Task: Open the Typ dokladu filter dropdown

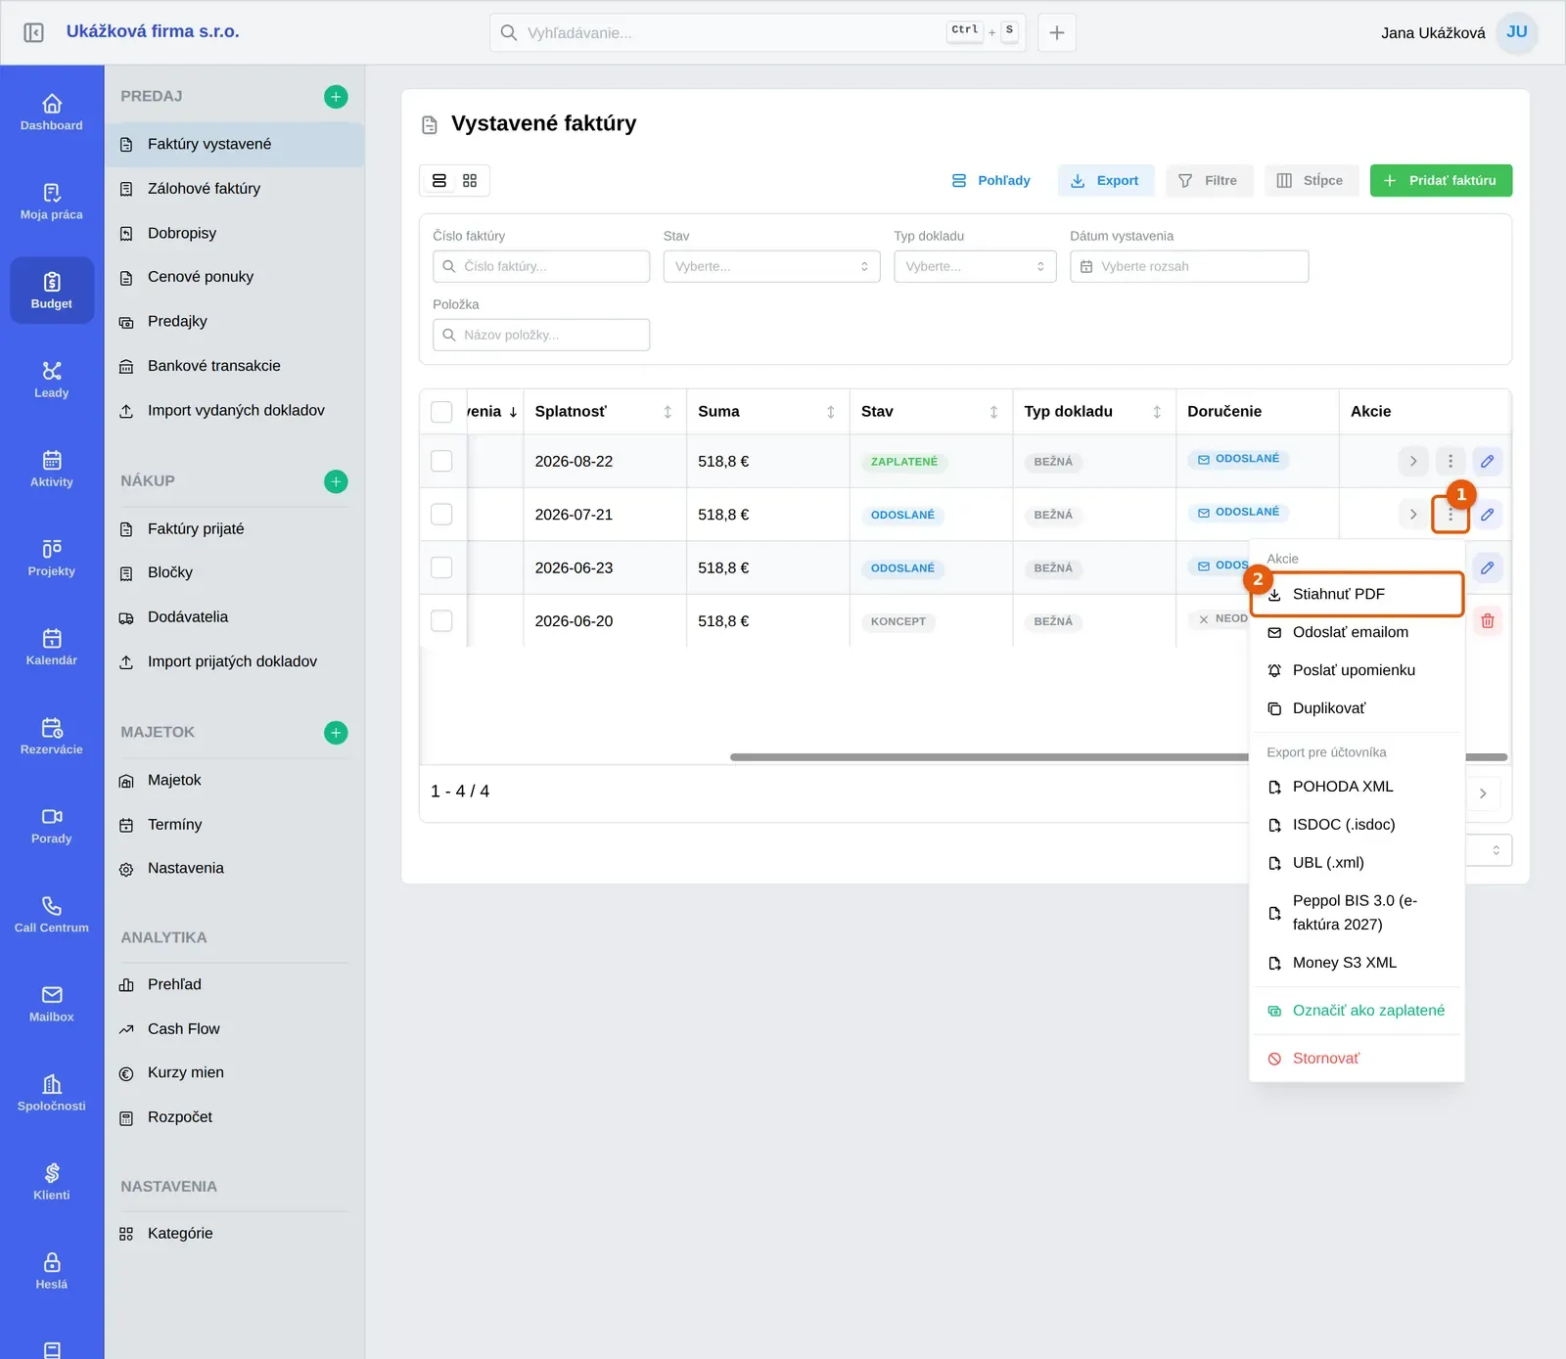Action: 975,266
